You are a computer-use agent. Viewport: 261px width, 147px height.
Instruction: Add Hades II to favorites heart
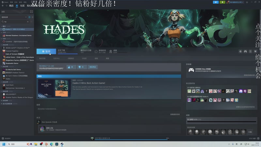[255, 52]
